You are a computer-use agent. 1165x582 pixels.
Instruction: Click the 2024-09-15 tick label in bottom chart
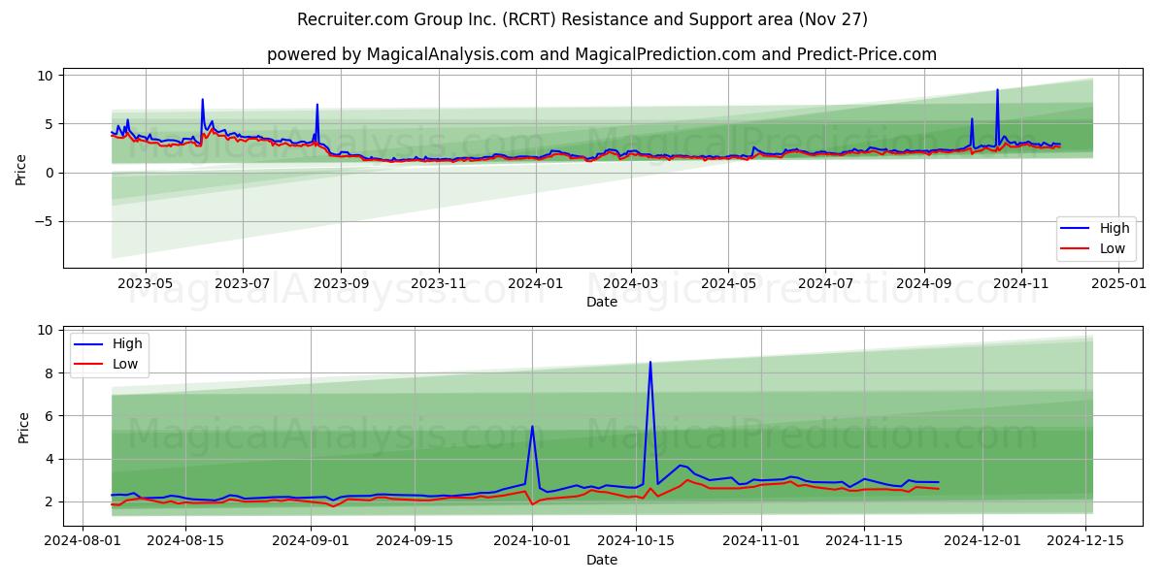coord(415,542)
